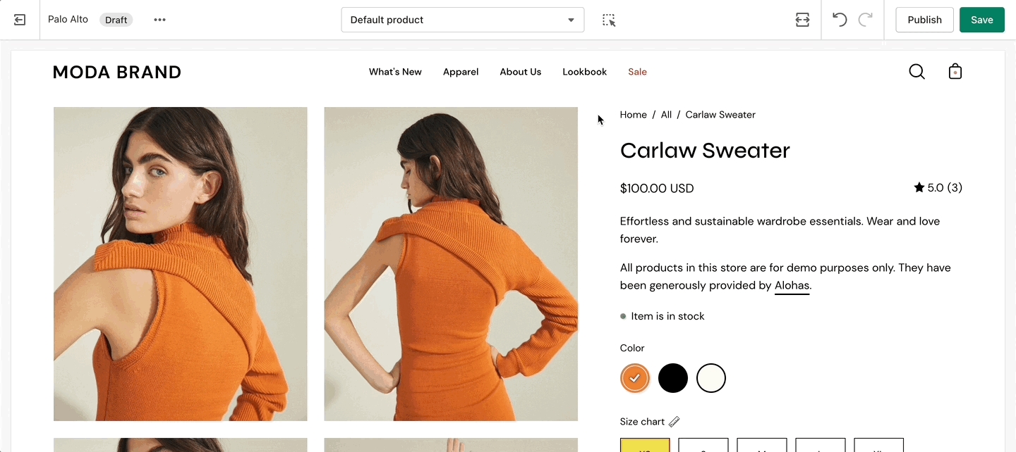This screenshot has height=452, width=1016.
Task: Click the exit editor icon
Action: click(x=20, y=20)
